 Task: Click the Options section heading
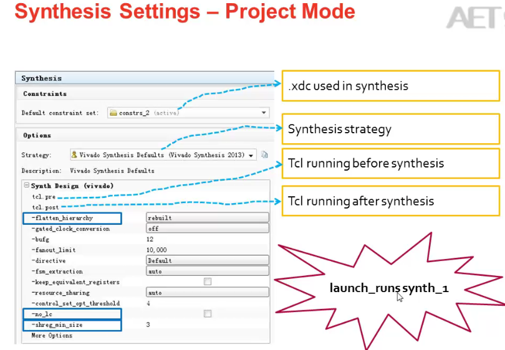pyautogui.click(x=37, y=135)
